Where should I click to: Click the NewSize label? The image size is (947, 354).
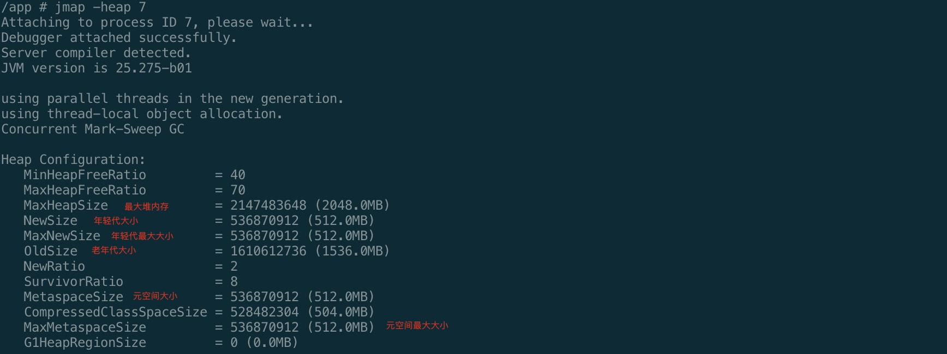[x=50, y=221]
